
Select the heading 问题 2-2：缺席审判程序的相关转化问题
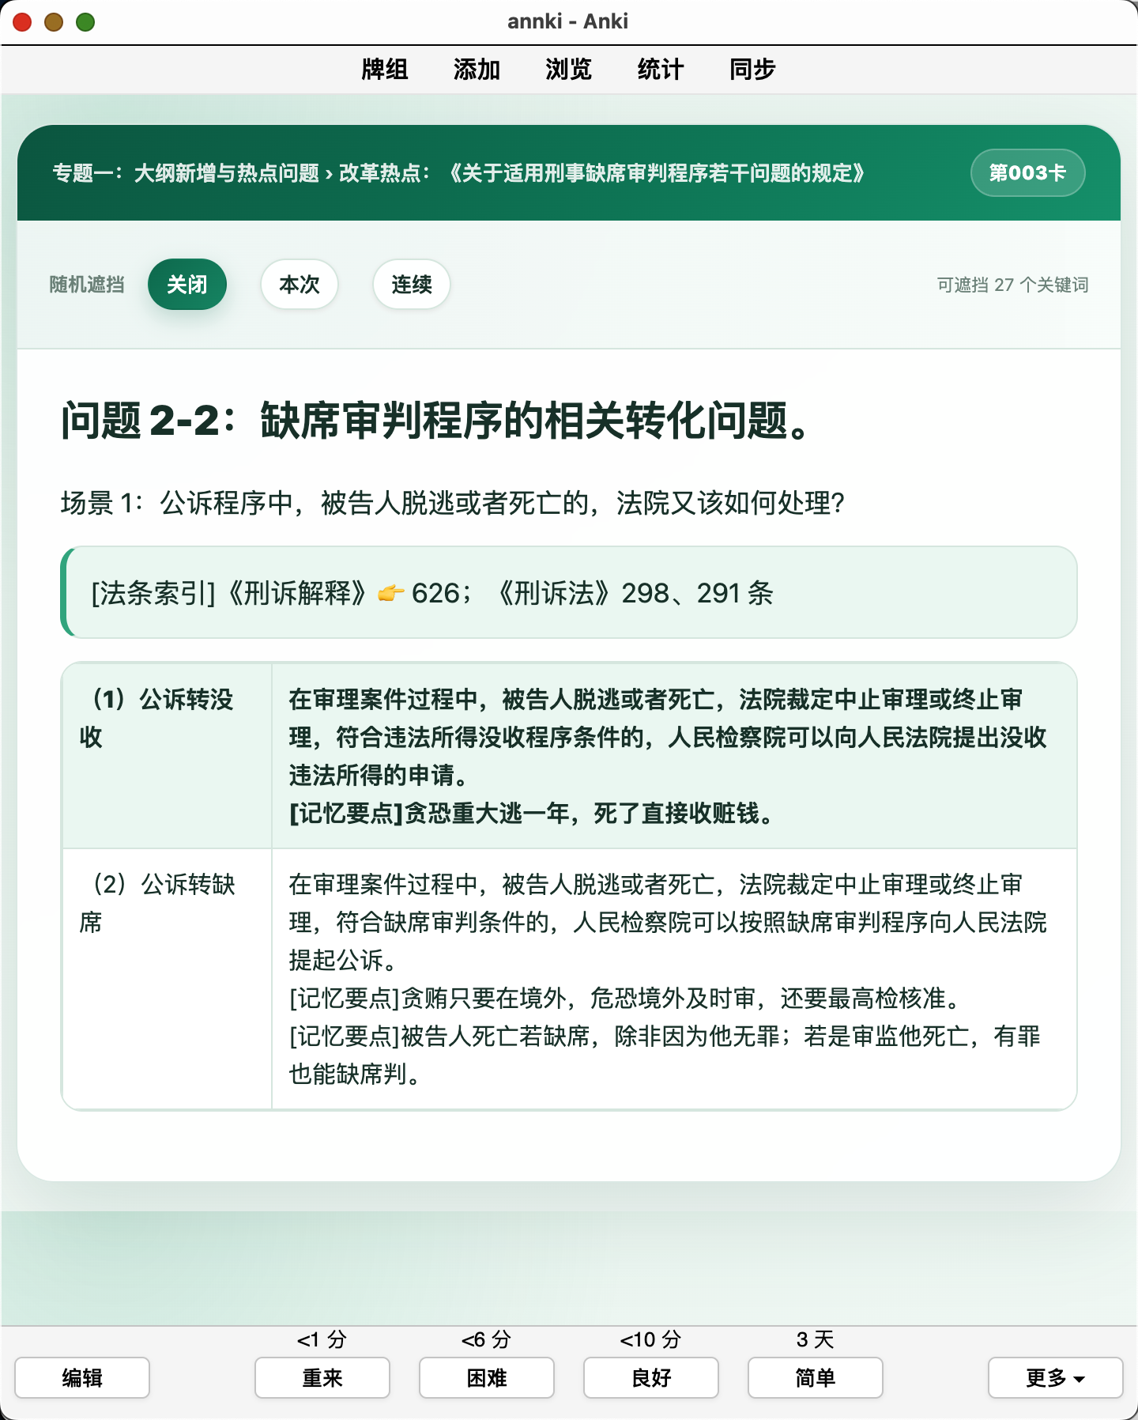point(435,420)
